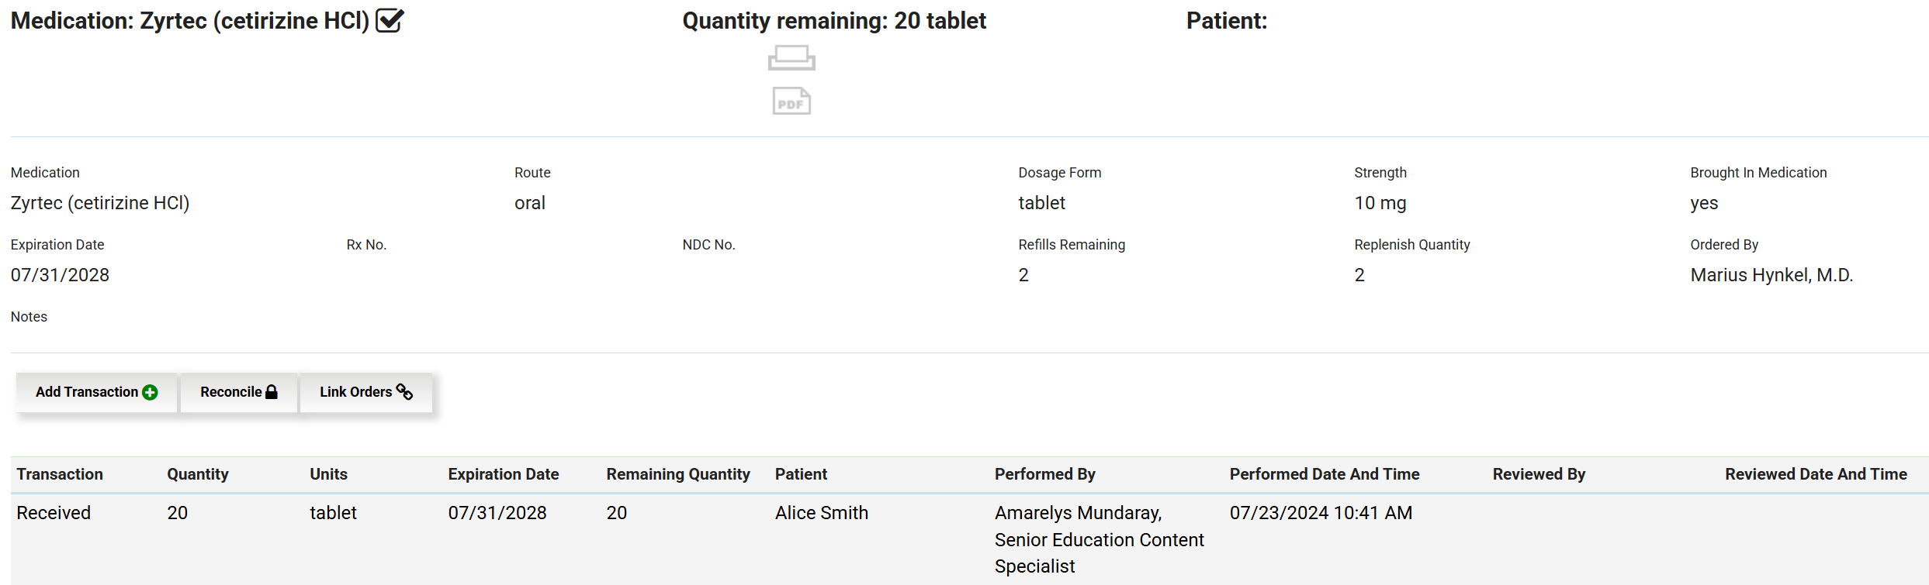Viewport: 1929px width, 585px height.
Task: Select the Reviewed By column header
Action: tap(1539, 474)
